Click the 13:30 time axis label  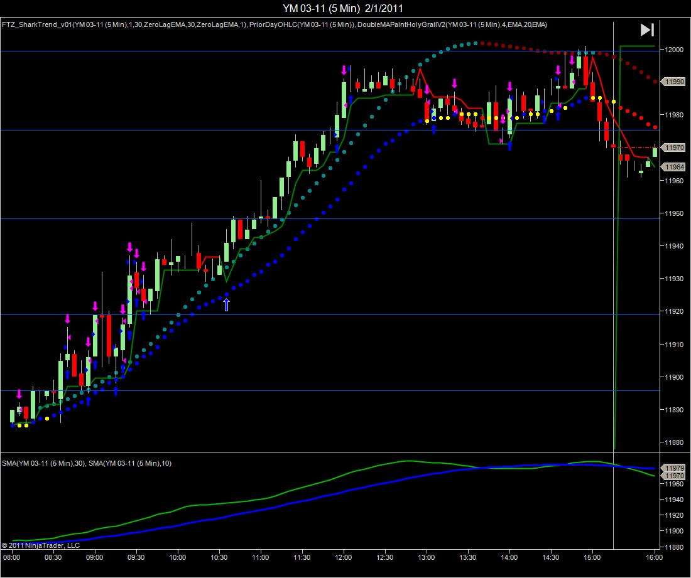(467, 557)
